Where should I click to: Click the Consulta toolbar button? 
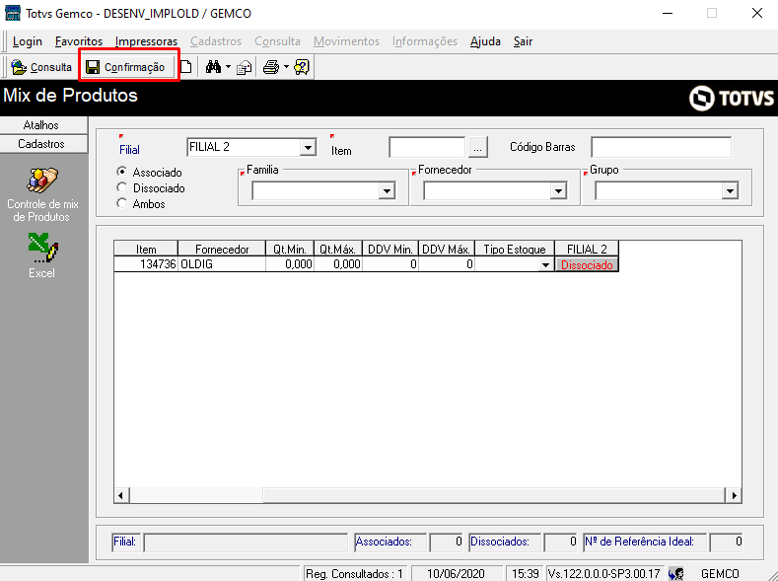tap(41, 67)
